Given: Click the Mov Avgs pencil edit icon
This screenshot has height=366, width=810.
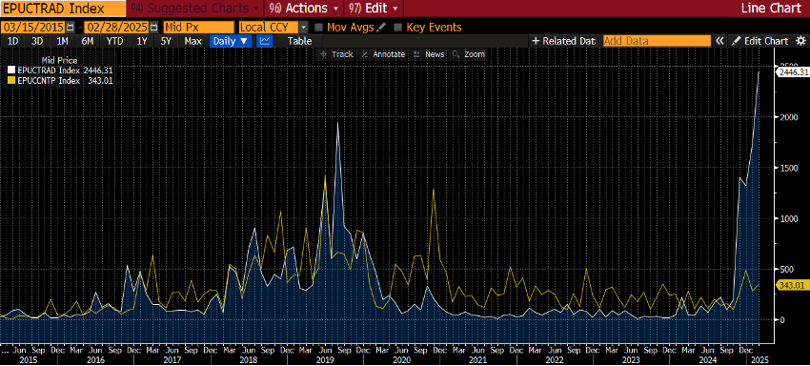Looking at the screenshot, I should (381, 27).
